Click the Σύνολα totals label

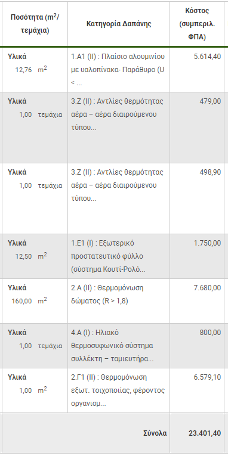pyautogui.click(x=155, y=433)
